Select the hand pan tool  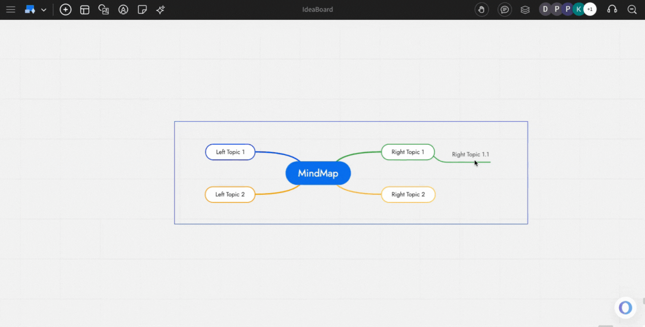coord(481,10)
